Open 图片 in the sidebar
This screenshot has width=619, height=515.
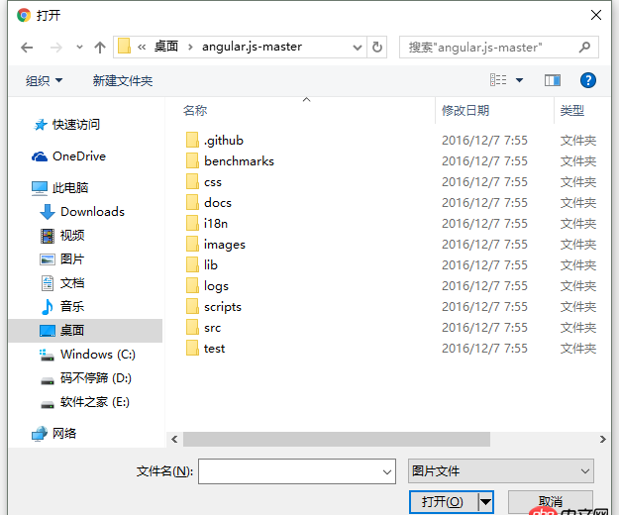point(62,259)
